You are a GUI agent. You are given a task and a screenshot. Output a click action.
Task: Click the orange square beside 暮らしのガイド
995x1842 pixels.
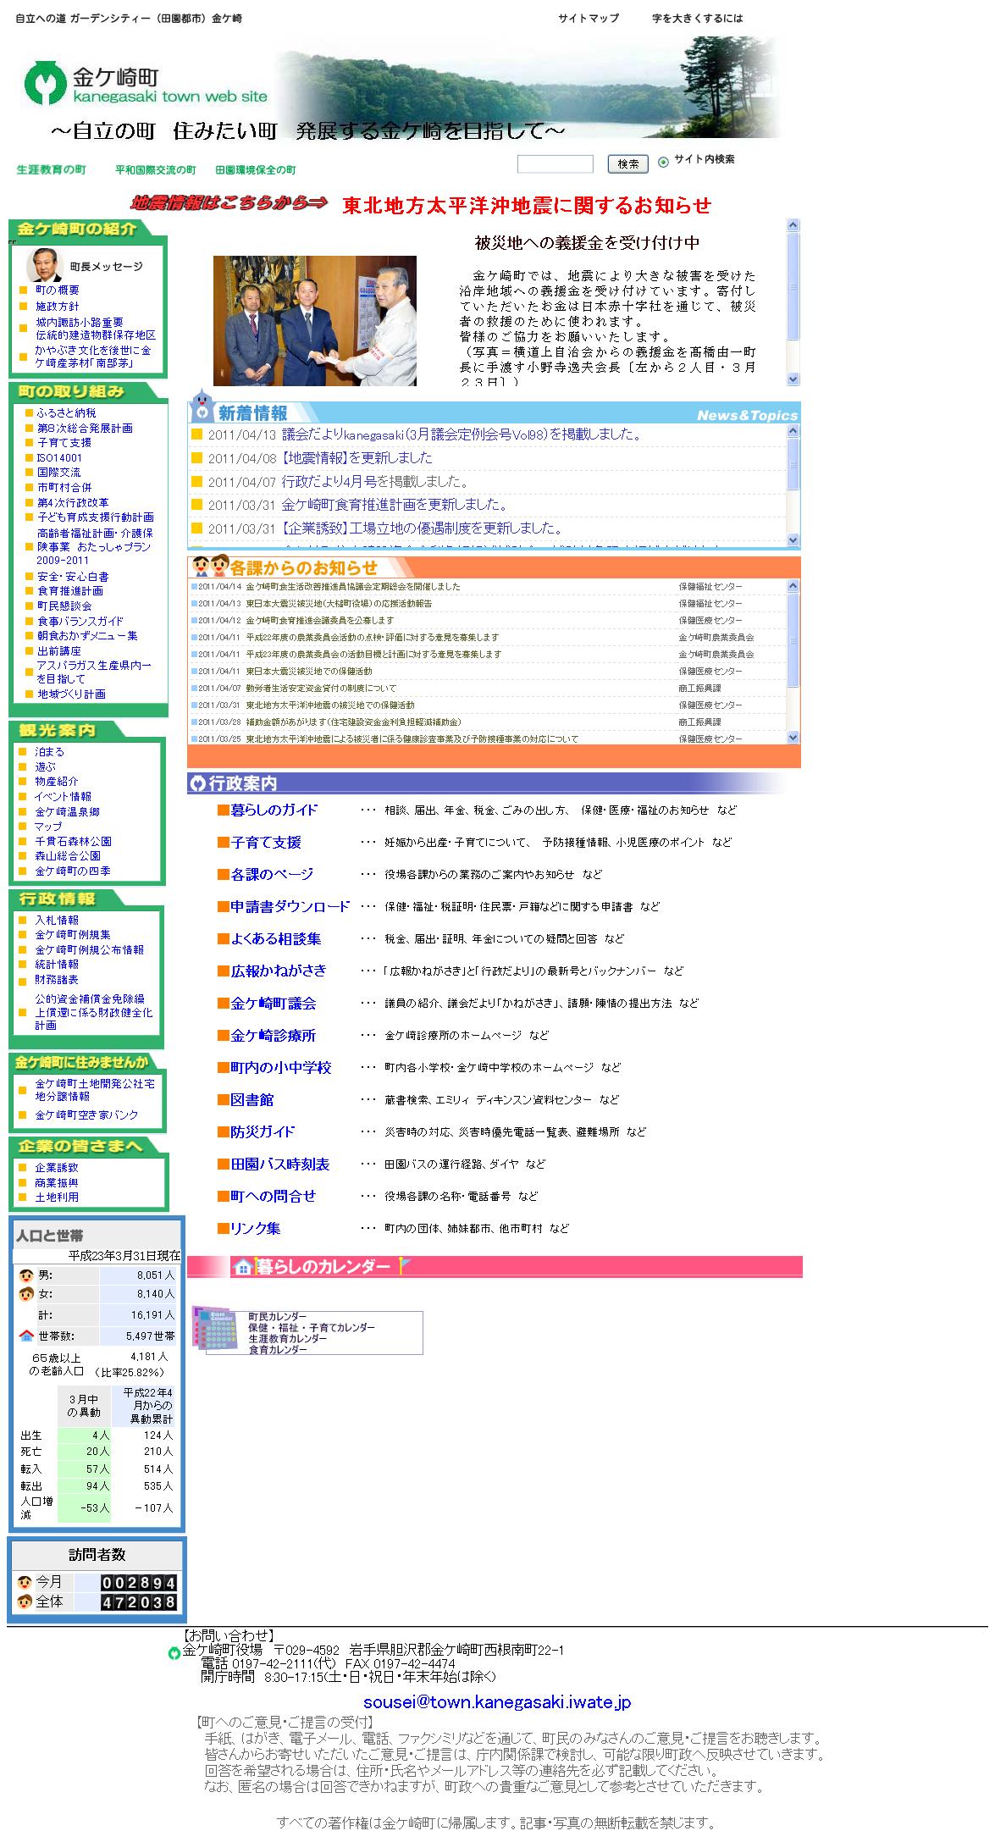[224, 810]
